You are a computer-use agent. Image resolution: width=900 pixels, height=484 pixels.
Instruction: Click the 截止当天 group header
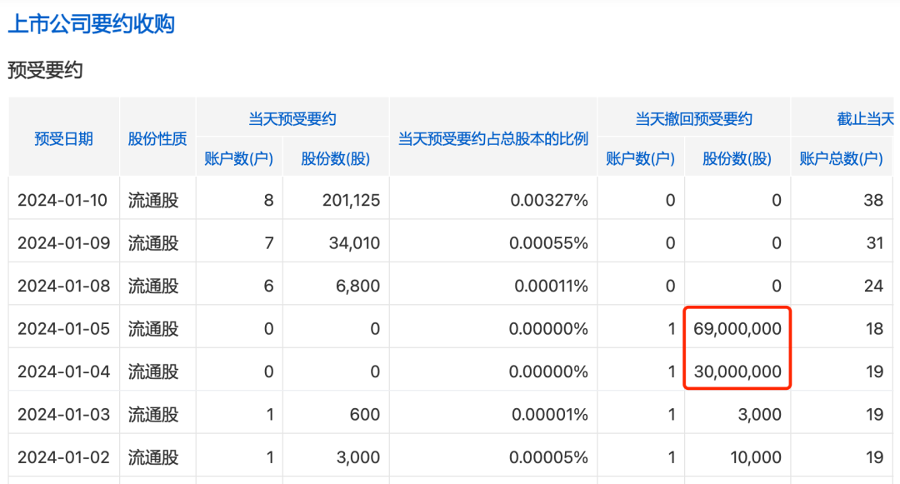coord(866,119)
